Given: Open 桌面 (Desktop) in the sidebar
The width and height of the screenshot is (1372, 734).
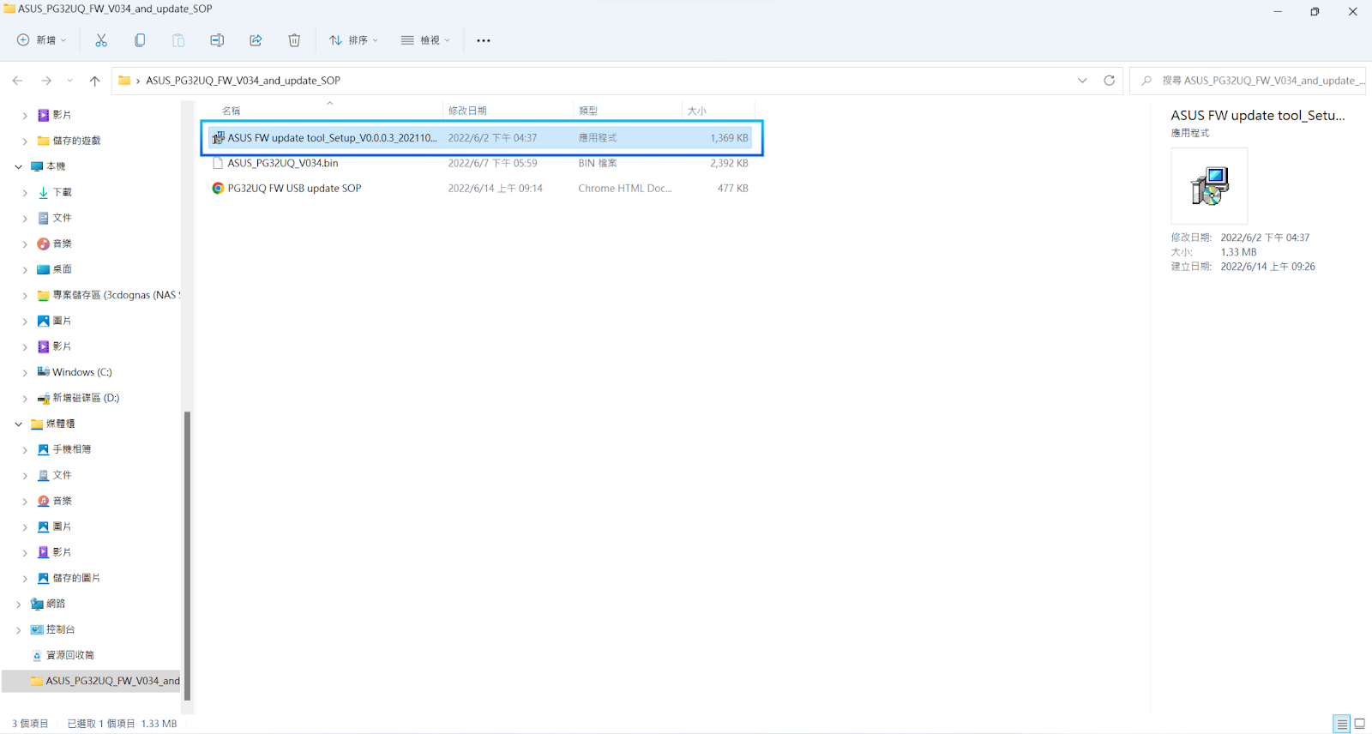Looking at the screenshot, I should click(x=62, y=269).
